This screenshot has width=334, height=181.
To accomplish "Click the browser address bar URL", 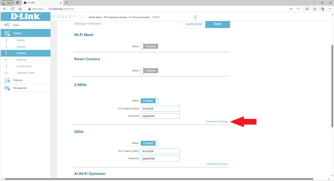I will 61,9.
